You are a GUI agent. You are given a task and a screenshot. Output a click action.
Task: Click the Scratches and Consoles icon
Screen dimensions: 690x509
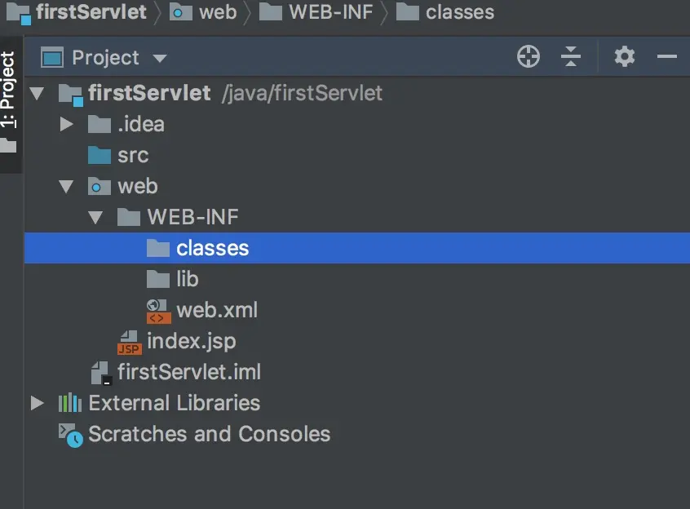[70, 434]
